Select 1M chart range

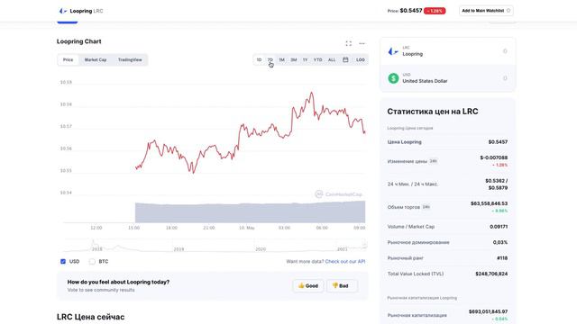click(x=281, y=59)
